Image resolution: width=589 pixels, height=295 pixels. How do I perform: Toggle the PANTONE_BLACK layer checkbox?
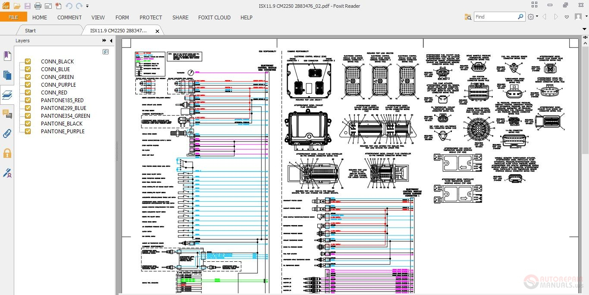tap(28, 123)
